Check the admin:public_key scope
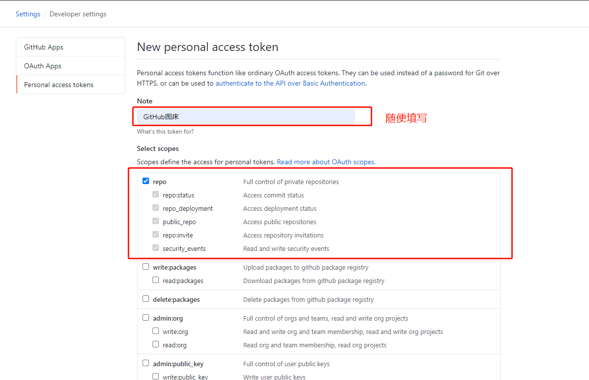The width and height of the screenshot is (589, 380). [146, 363]
